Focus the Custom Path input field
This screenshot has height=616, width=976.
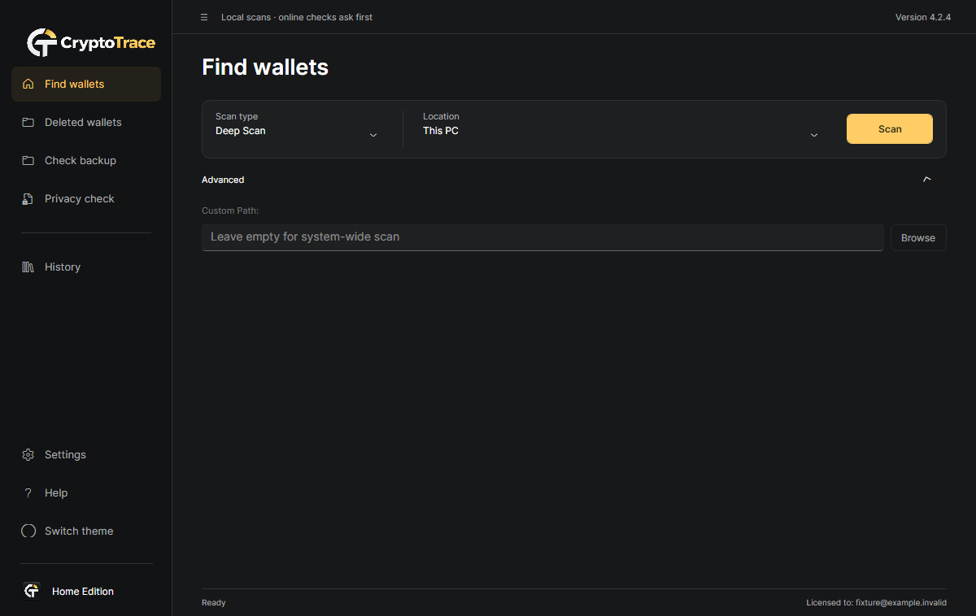(x=542, y=237)
